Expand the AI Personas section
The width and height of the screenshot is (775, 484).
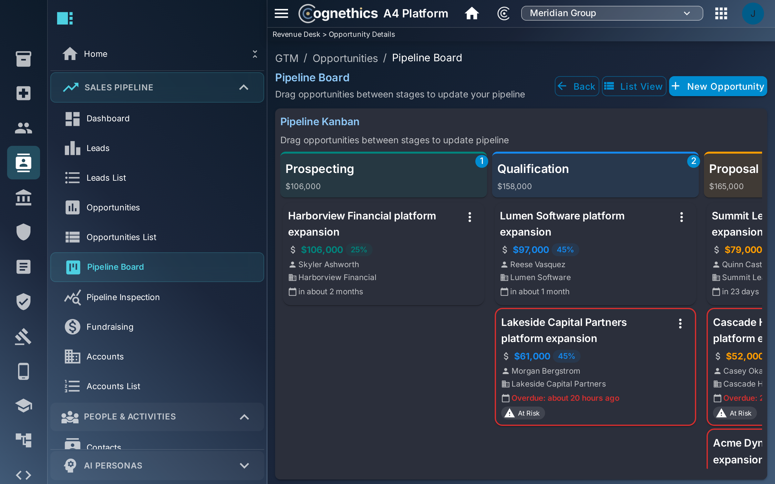tap(244, 466)
